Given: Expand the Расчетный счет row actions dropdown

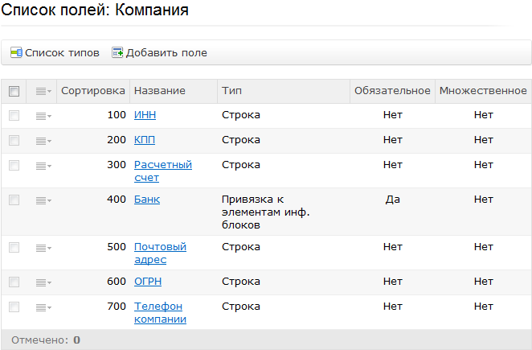Looking at the screenshot, I should point(43,166).
